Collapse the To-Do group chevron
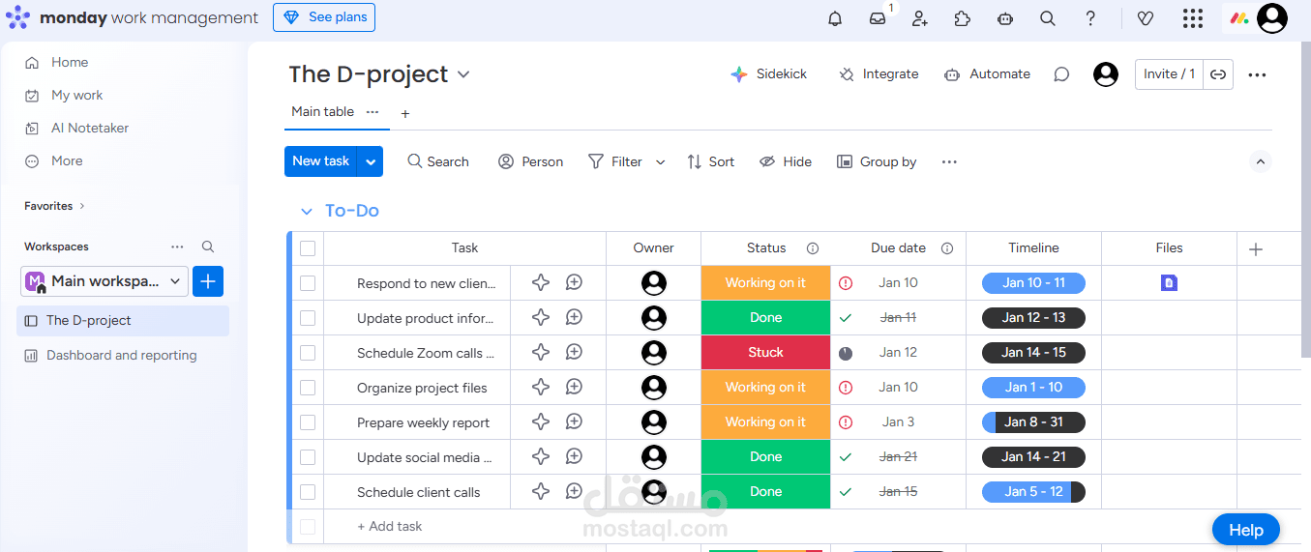Screen dimensions: 1311x552 click(307, 212)
